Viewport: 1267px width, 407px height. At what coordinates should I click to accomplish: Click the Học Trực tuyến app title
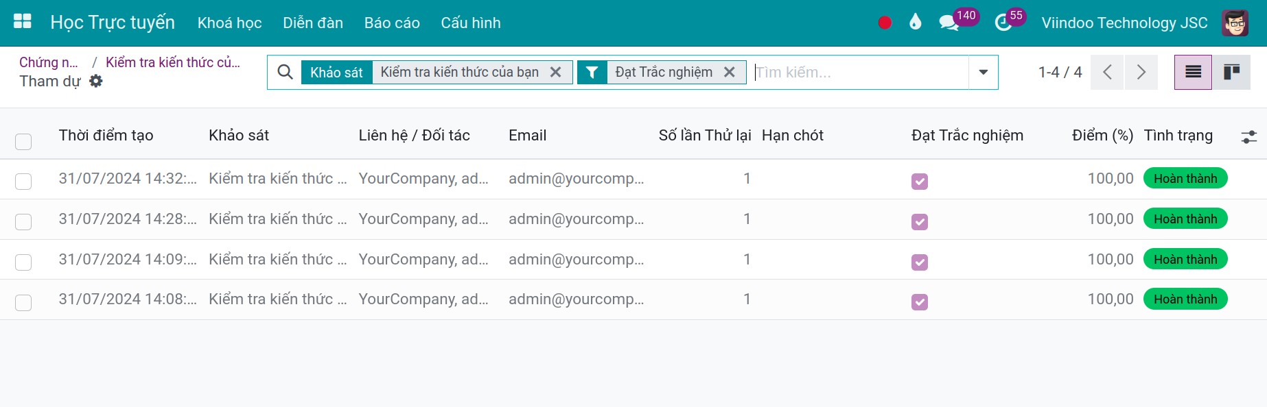click(113, 23)
